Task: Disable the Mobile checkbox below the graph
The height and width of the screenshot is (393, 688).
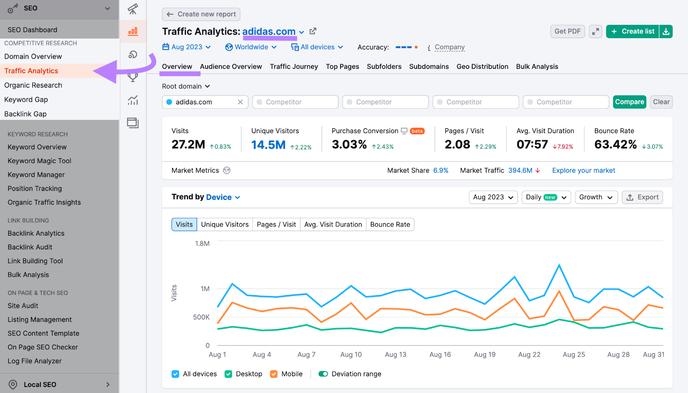Action: coord(273,374)
